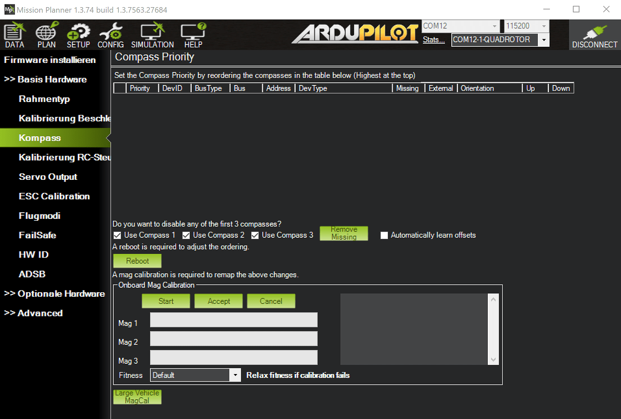Click the Up column header
Screen dimensions: 621x419
coord(535,89)
